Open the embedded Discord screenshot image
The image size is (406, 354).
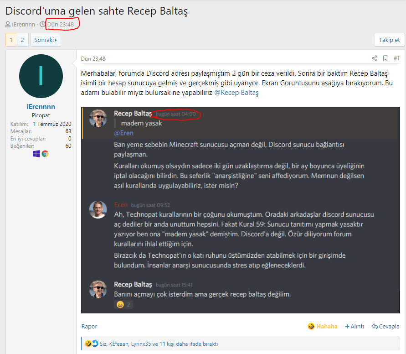241,210
